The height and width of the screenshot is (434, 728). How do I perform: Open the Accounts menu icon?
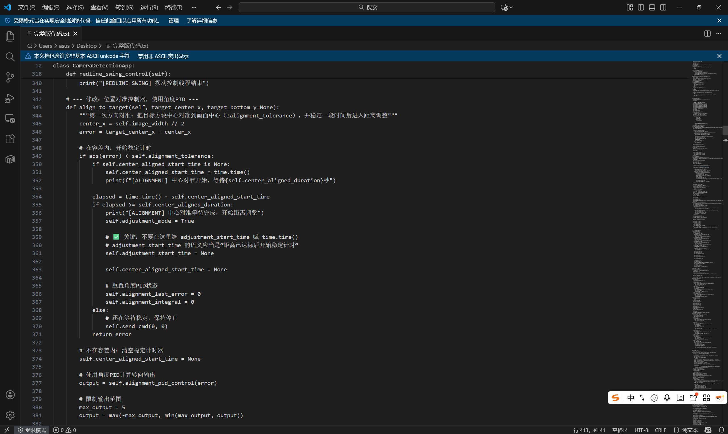10,394
